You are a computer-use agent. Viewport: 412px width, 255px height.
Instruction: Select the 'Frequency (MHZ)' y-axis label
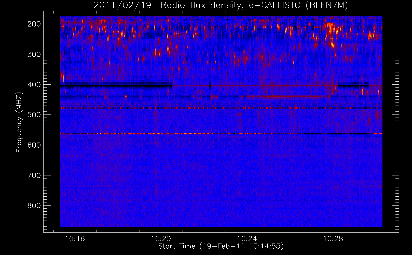pyautogui.click(x=19, y=122)
